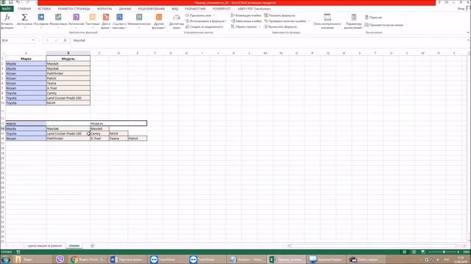Click Evaluate Formula
The image size is (471, 264).
pyautogui.click(x=280, y=26)
